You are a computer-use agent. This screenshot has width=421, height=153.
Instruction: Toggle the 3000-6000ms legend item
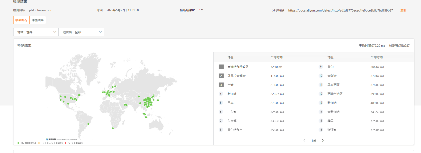pos(50,143)
